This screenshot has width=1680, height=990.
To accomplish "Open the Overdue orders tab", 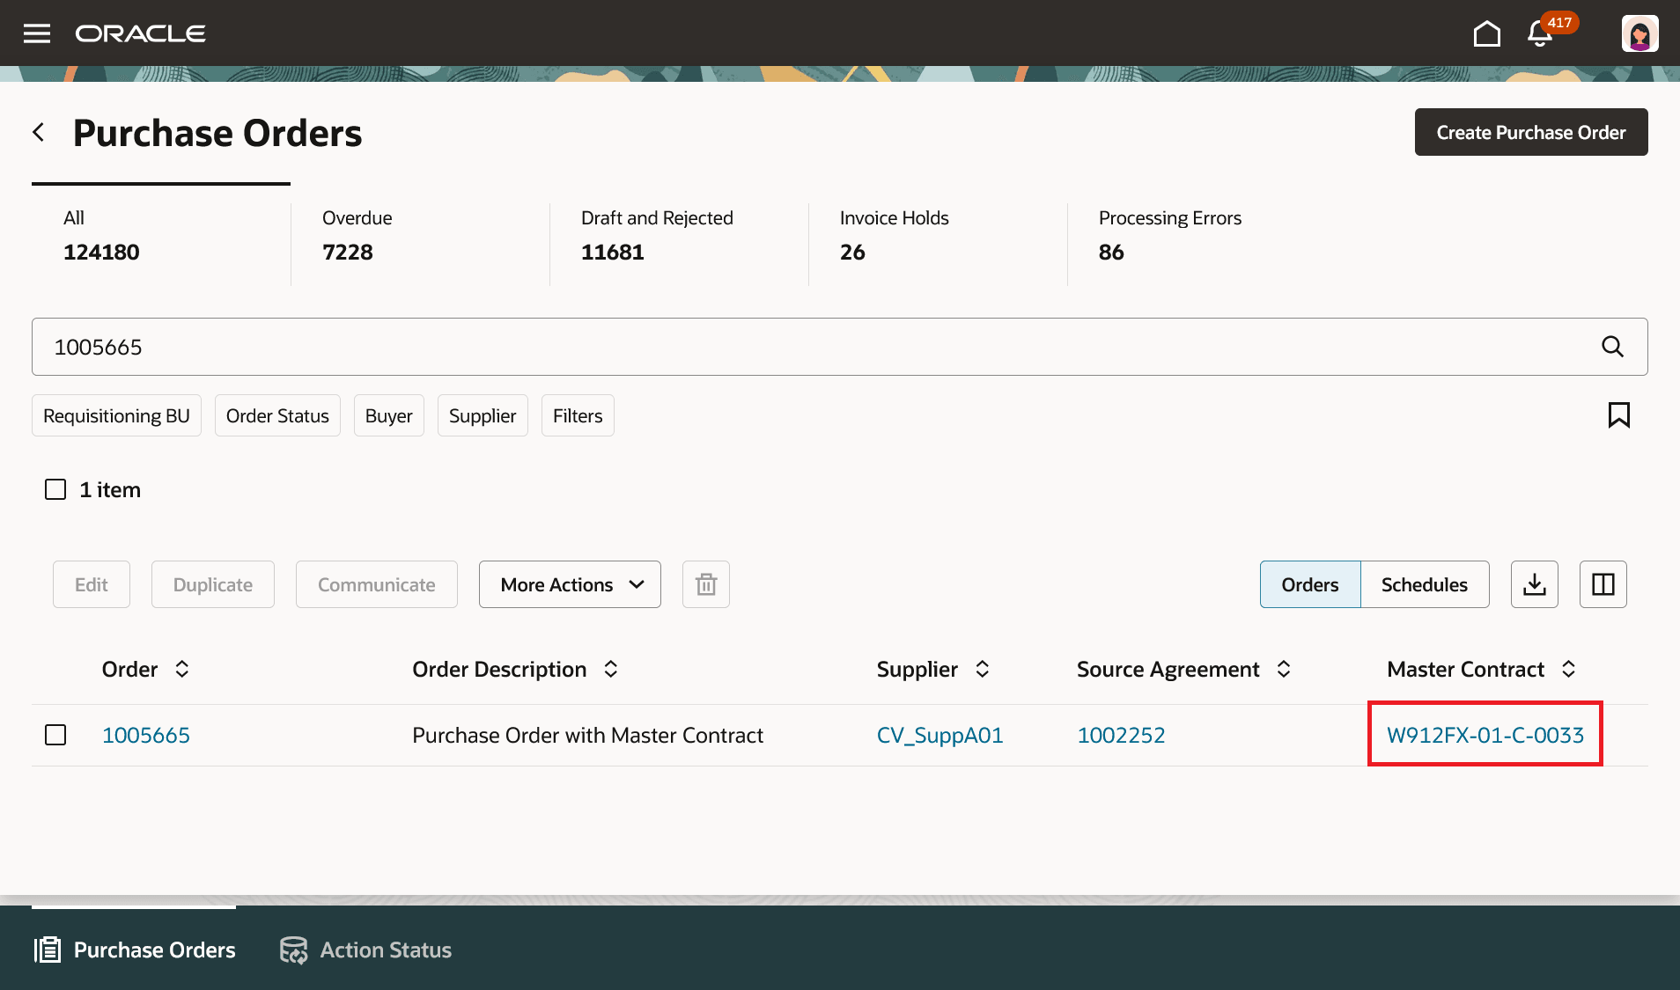I will pyautogui.click(x=357, y=235).
